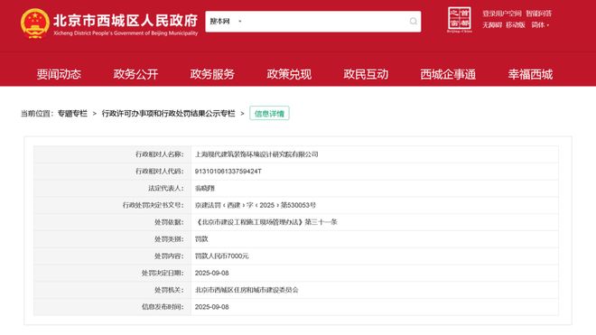Open the 要闻动态 menu
596x335 pixels.
[x=59, y=74]
